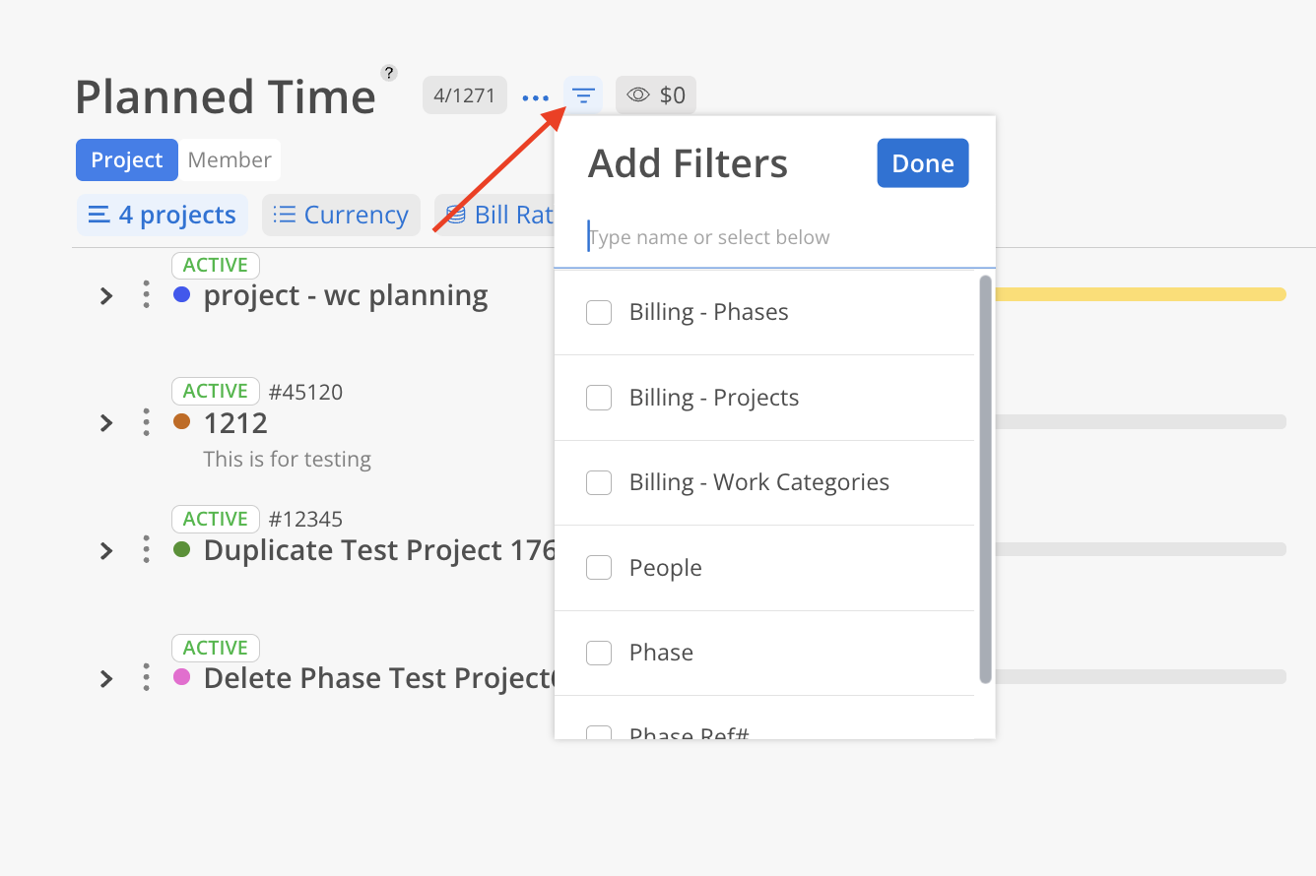This screenshot has width=1316, height=876.
Task: Expand the 1212 project row
Action: point(106,423)
